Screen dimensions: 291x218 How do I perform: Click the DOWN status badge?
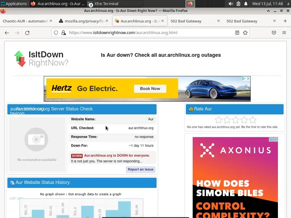pos(77,156)
